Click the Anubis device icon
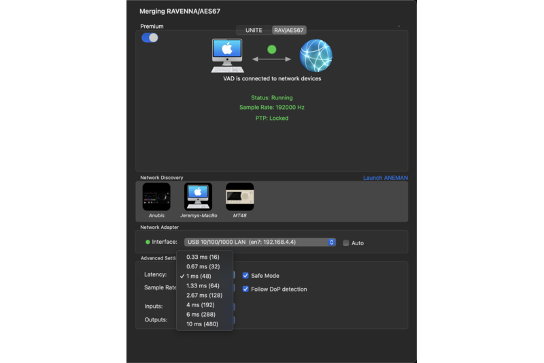Viewport: 544px width, 363px height. coord(156,197)
